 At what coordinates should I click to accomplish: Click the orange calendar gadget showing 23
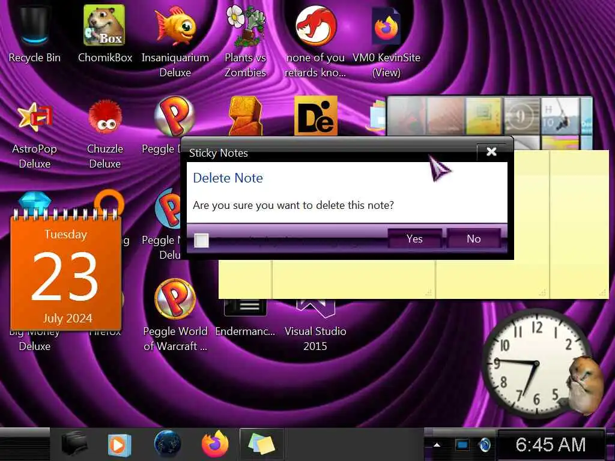click(65, 271)
